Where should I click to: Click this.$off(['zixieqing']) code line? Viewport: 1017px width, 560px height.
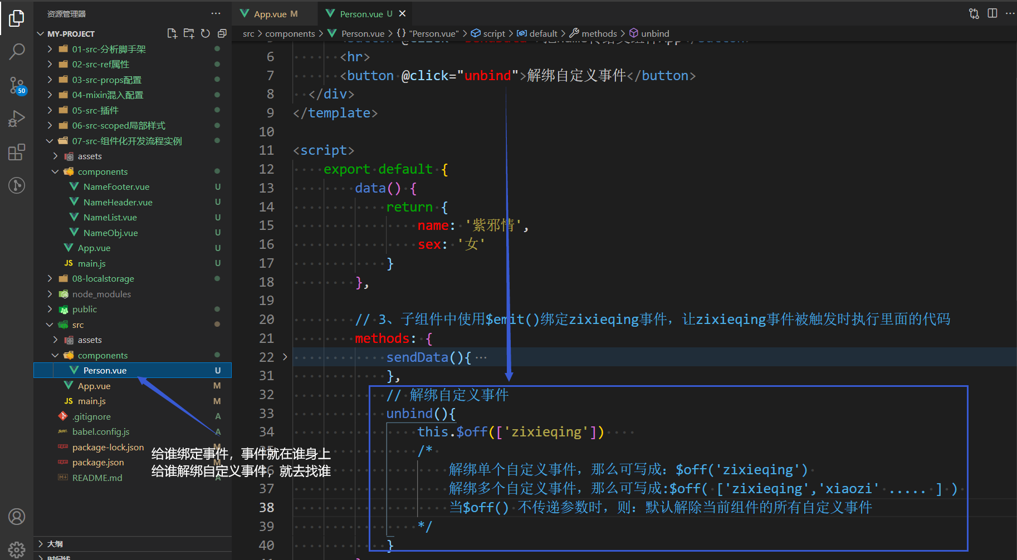tap(511, 432)
